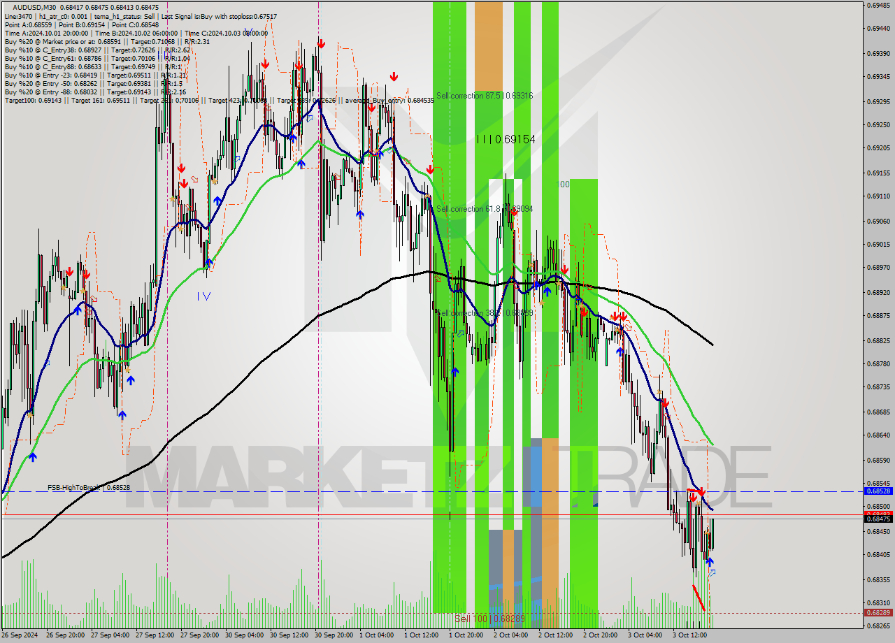Click the 0.69110 price axis label
This screenshot has height=643, width=895.
coord(879,196)
